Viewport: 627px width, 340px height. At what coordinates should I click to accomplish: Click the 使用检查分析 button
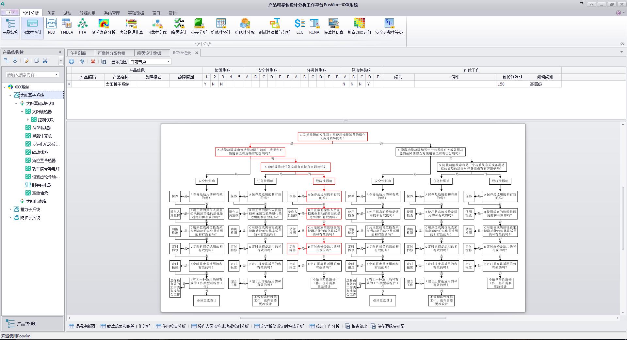point(171,326)
